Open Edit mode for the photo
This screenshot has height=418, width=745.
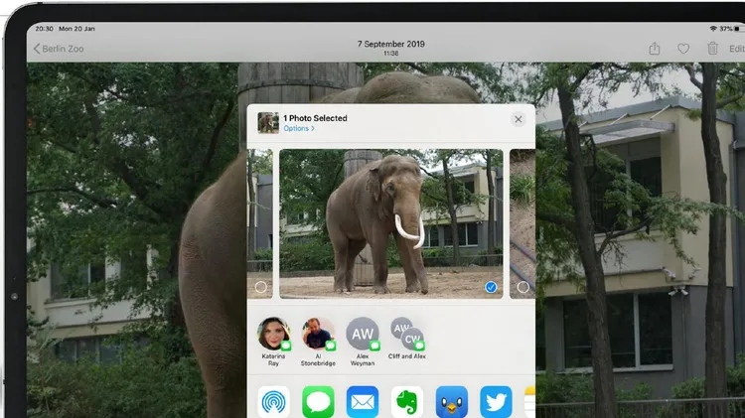(x=737, y=49)
